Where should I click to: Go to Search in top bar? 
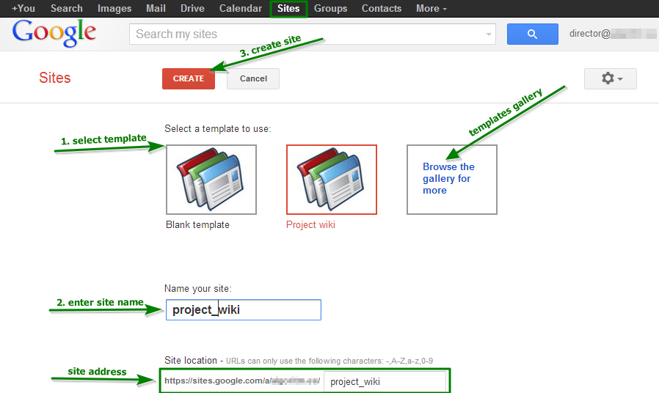[66, 8]
